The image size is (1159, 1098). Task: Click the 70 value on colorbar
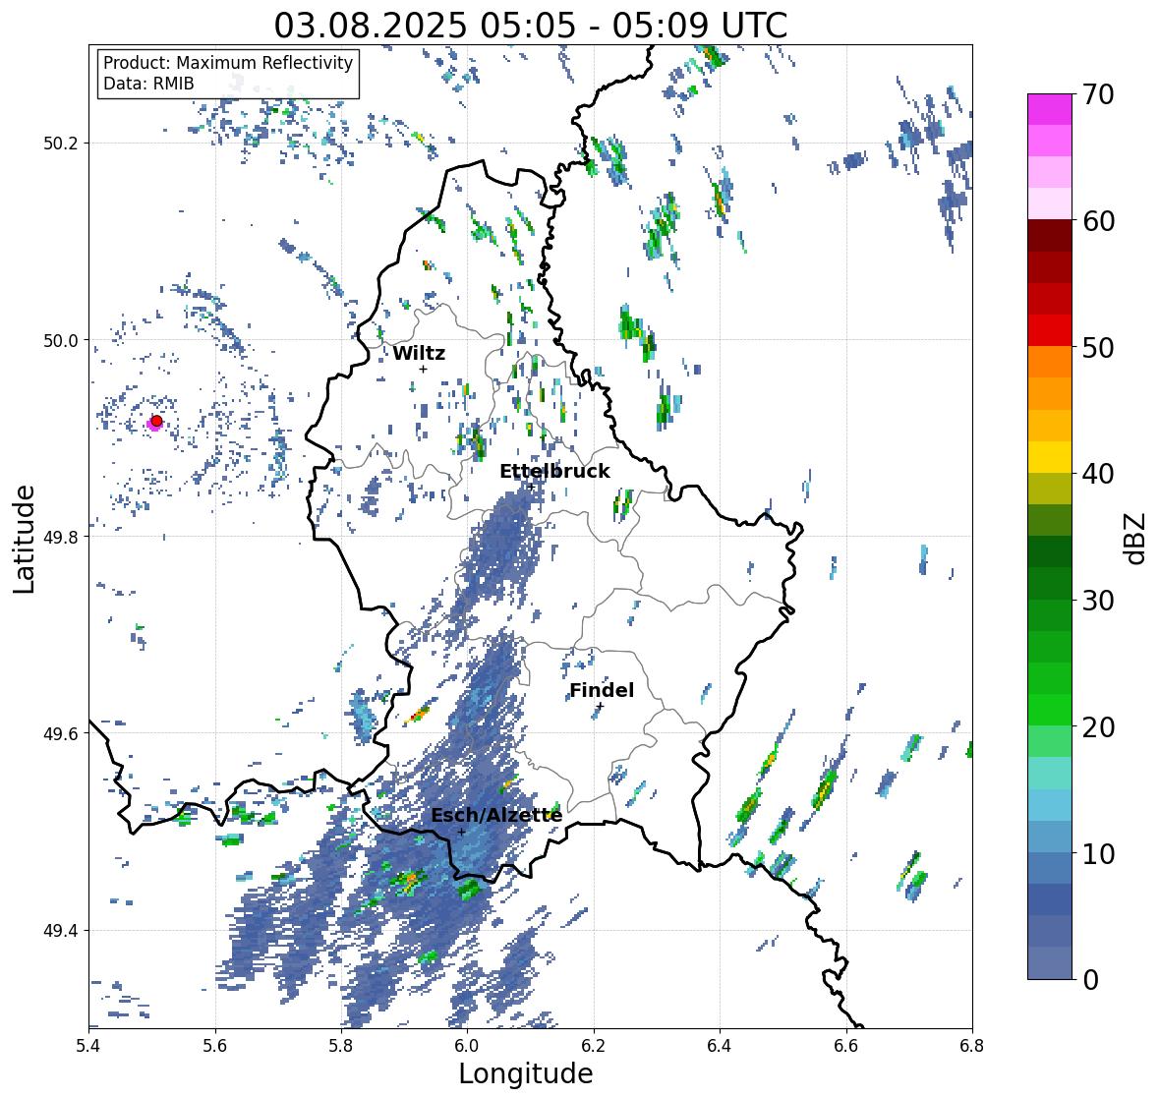tap(1098, 94)
